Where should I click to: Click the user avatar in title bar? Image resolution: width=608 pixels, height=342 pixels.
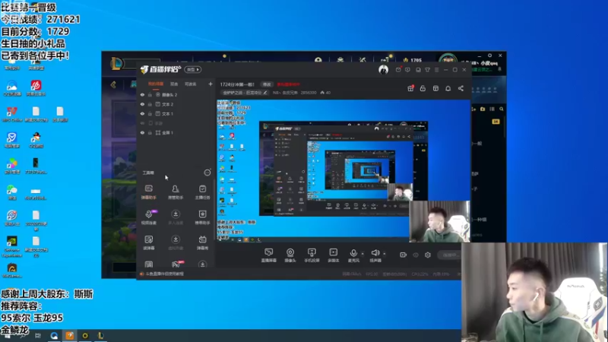pyautogui.click(x=383, y=70)
